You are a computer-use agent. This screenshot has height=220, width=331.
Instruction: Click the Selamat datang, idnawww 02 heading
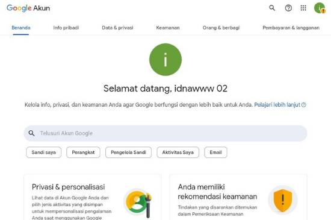click(165, 89)
